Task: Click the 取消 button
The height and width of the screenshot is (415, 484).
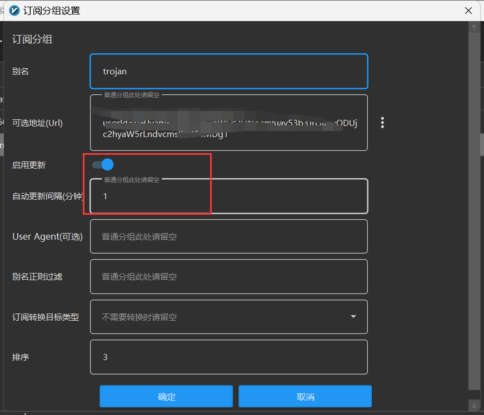Action: click(x=305, y=397)
